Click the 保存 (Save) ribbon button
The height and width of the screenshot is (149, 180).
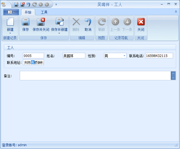[26, 25]
